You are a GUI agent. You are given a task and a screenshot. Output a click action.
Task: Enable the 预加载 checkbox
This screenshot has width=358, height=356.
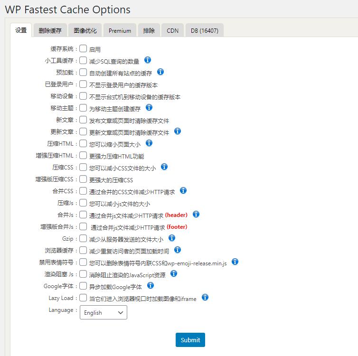[83, 72]
